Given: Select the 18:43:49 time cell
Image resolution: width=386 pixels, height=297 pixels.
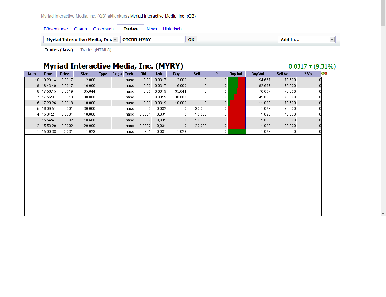Looking at the screenshot, I should coord(49,86).
